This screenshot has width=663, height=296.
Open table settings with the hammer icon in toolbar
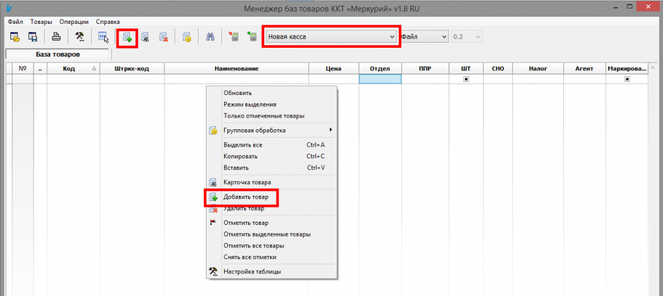tap(80, 37)
